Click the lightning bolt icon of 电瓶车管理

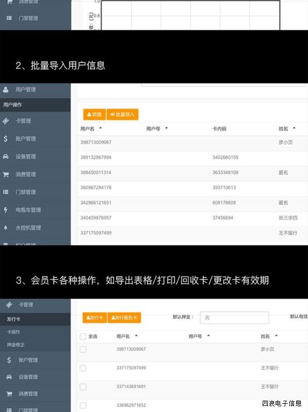tap(6, 210)
